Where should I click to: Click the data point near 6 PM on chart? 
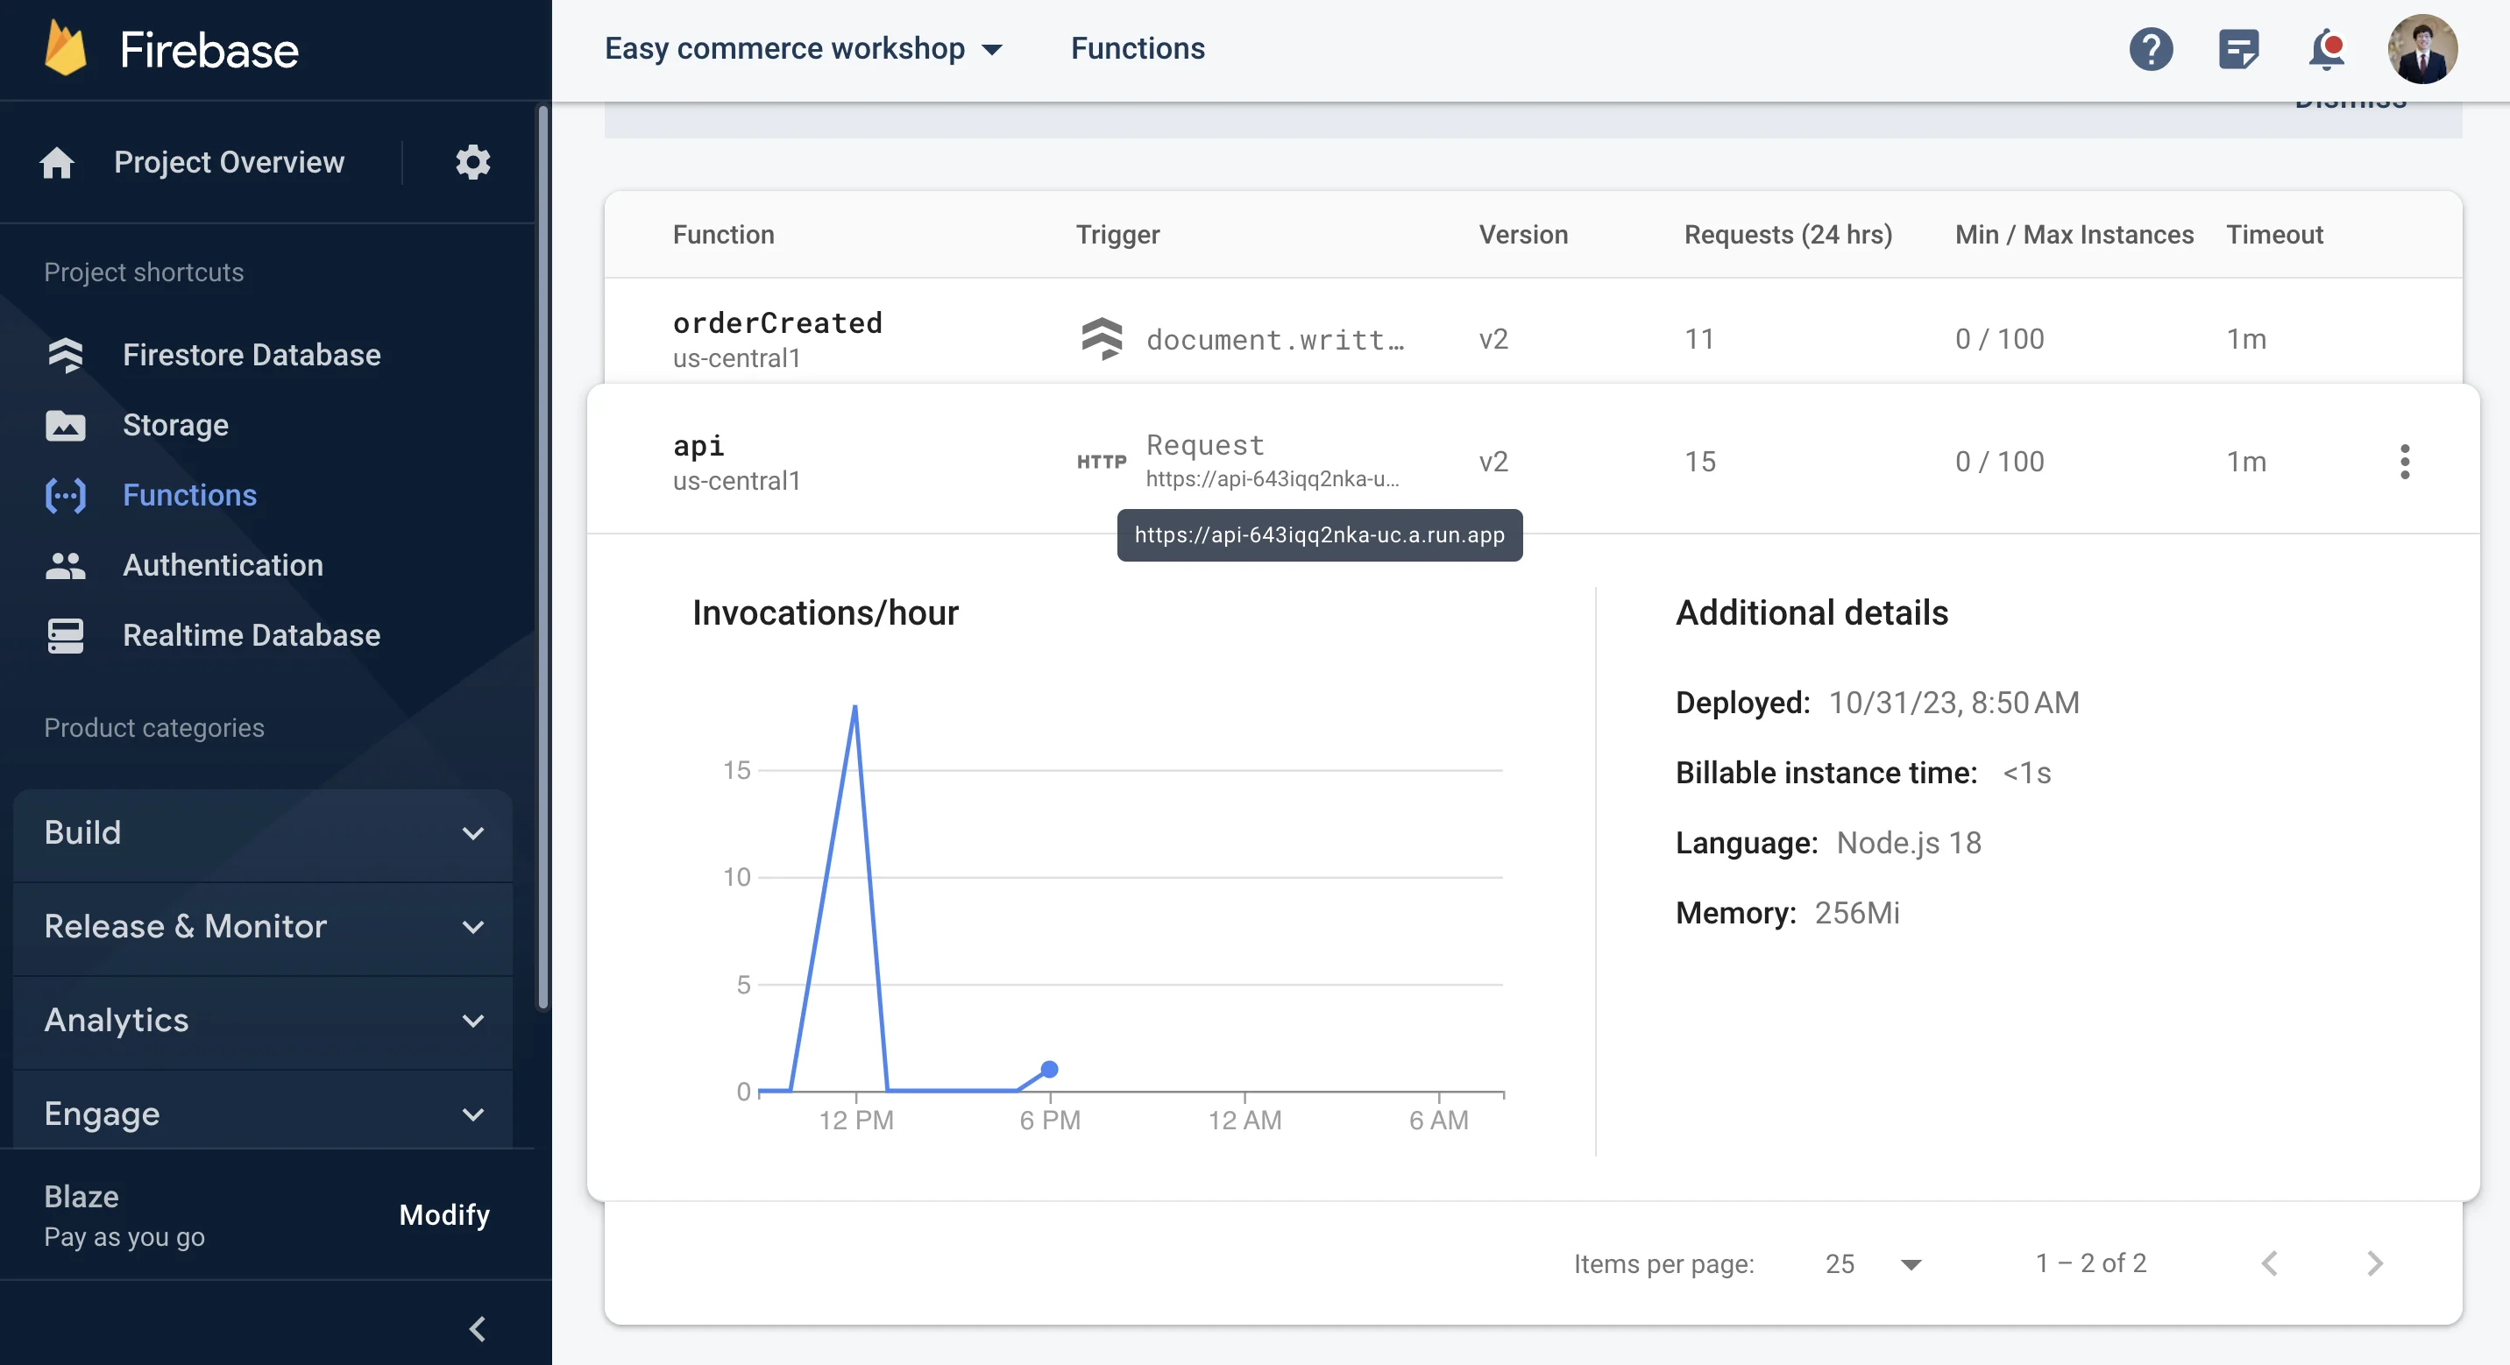(x=1049, y=1070)
